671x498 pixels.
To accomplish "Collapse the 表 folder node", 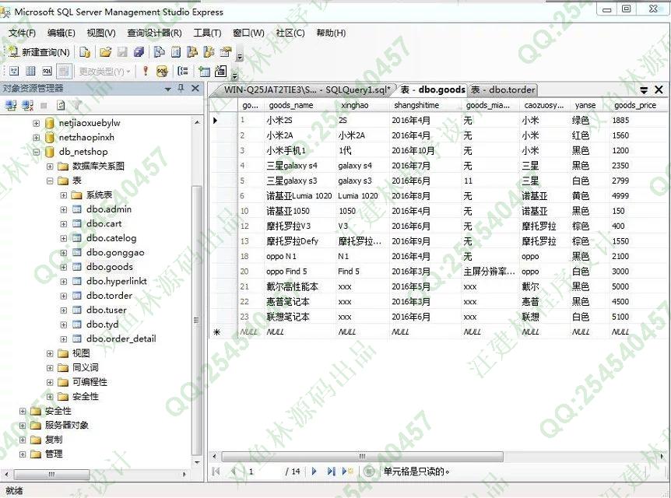I will (50, 181).
